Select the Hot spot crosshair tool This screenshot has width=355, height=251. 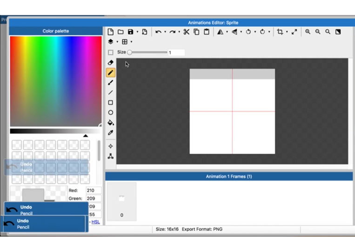110,146
